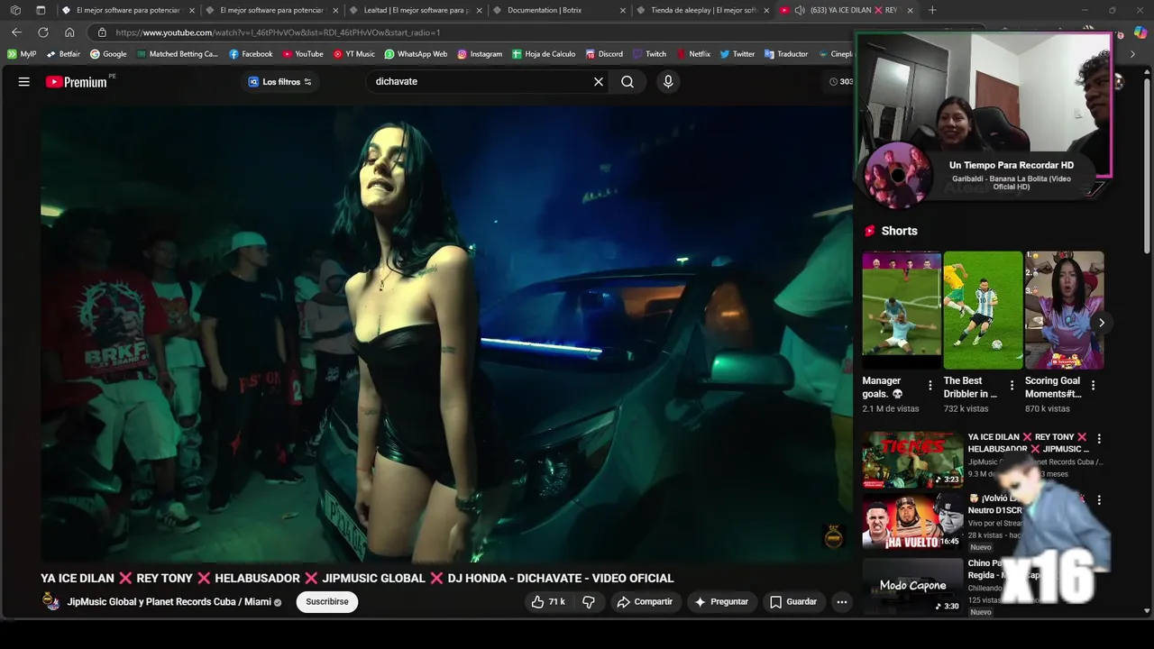Image resolution: width=1154 pixels, height=649 pixels.
Task: Open options menu for '¡Volvió' suggested video
Action: click(1098, 499)
